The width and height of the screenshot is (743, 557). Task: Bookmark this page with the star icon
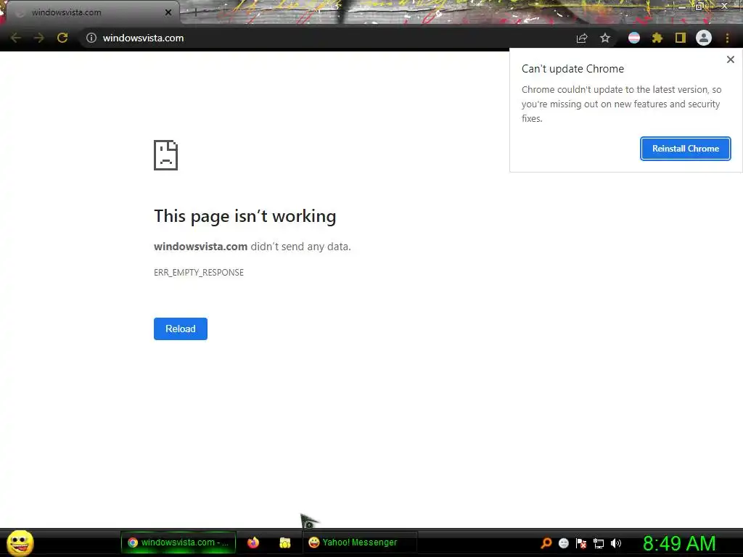pyautogui.click(x=605, y=38)
